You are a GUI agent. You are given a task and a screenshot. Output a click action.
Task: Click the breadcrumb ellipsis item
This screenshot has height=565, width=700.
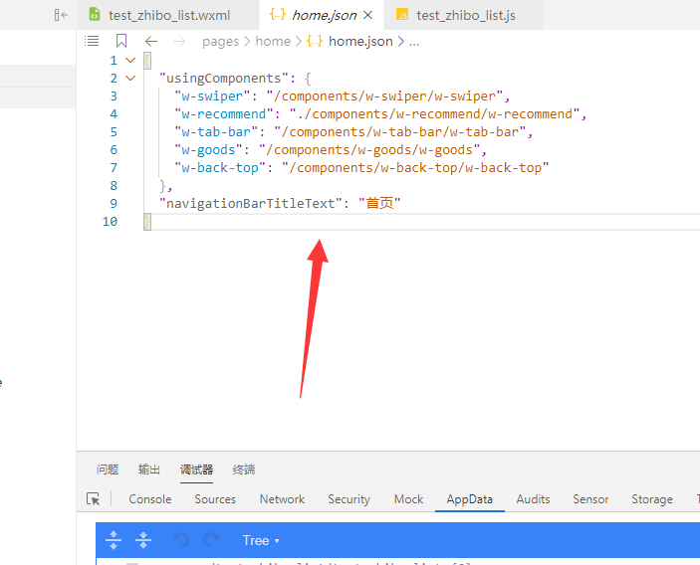pyautogui.click(x=414, y=43)
